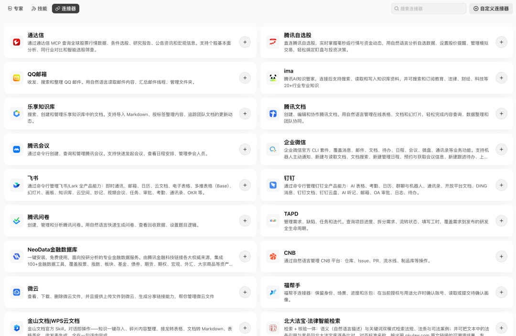The height and width of the screenshot is (336, 516).
Task: Add the 腾讯问卷 connector with plus
Action: click(x=245, y=221)
